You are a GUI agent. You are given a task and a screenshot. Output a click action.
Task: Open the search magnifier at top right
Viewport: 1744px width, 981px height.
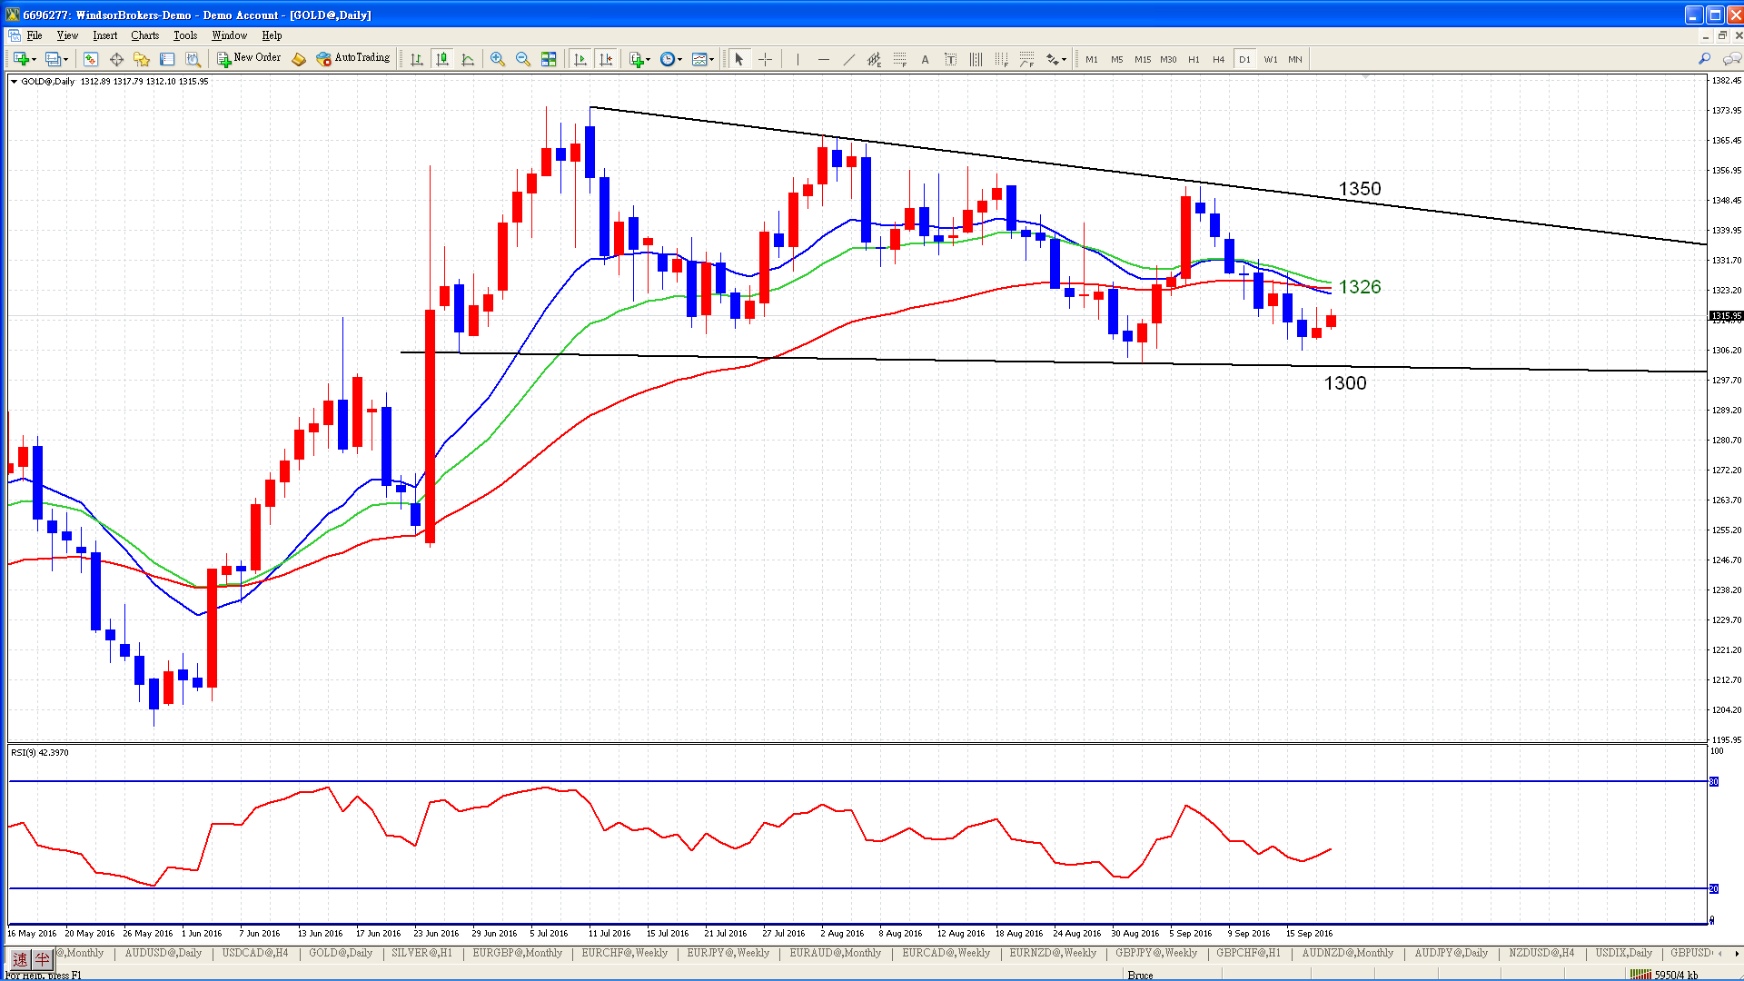[x=1704, y=59]
